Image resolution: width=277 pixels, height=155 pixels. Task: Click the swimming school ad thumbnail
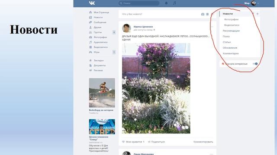pyautogui.click(x=102, y=127)
